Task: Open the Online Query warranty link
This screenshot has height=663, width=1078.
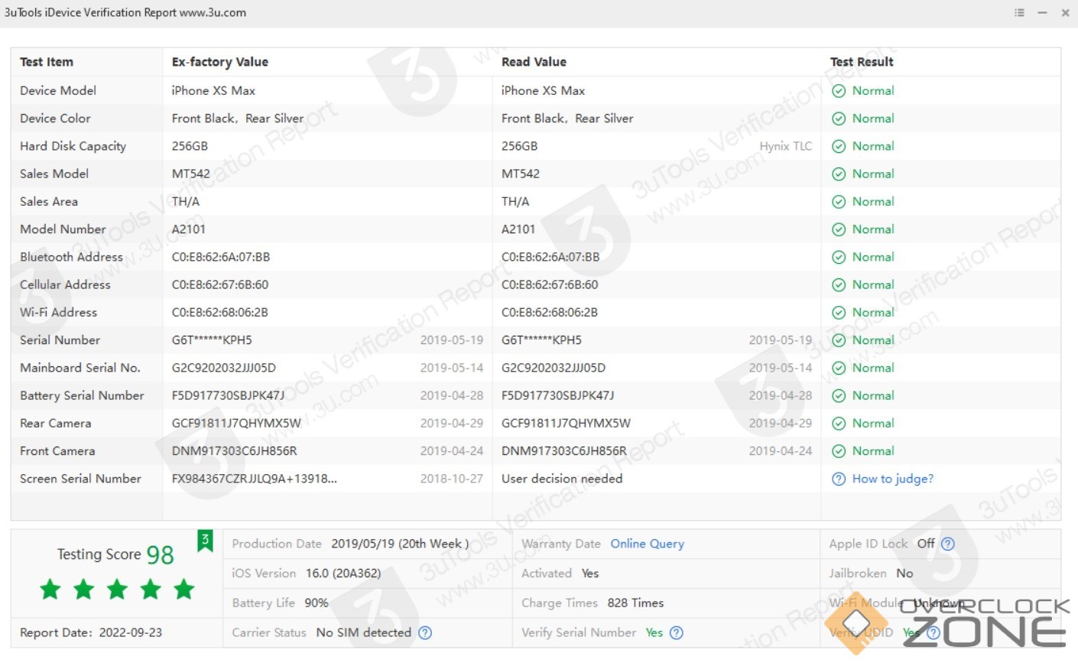Action: coord(647,544)
